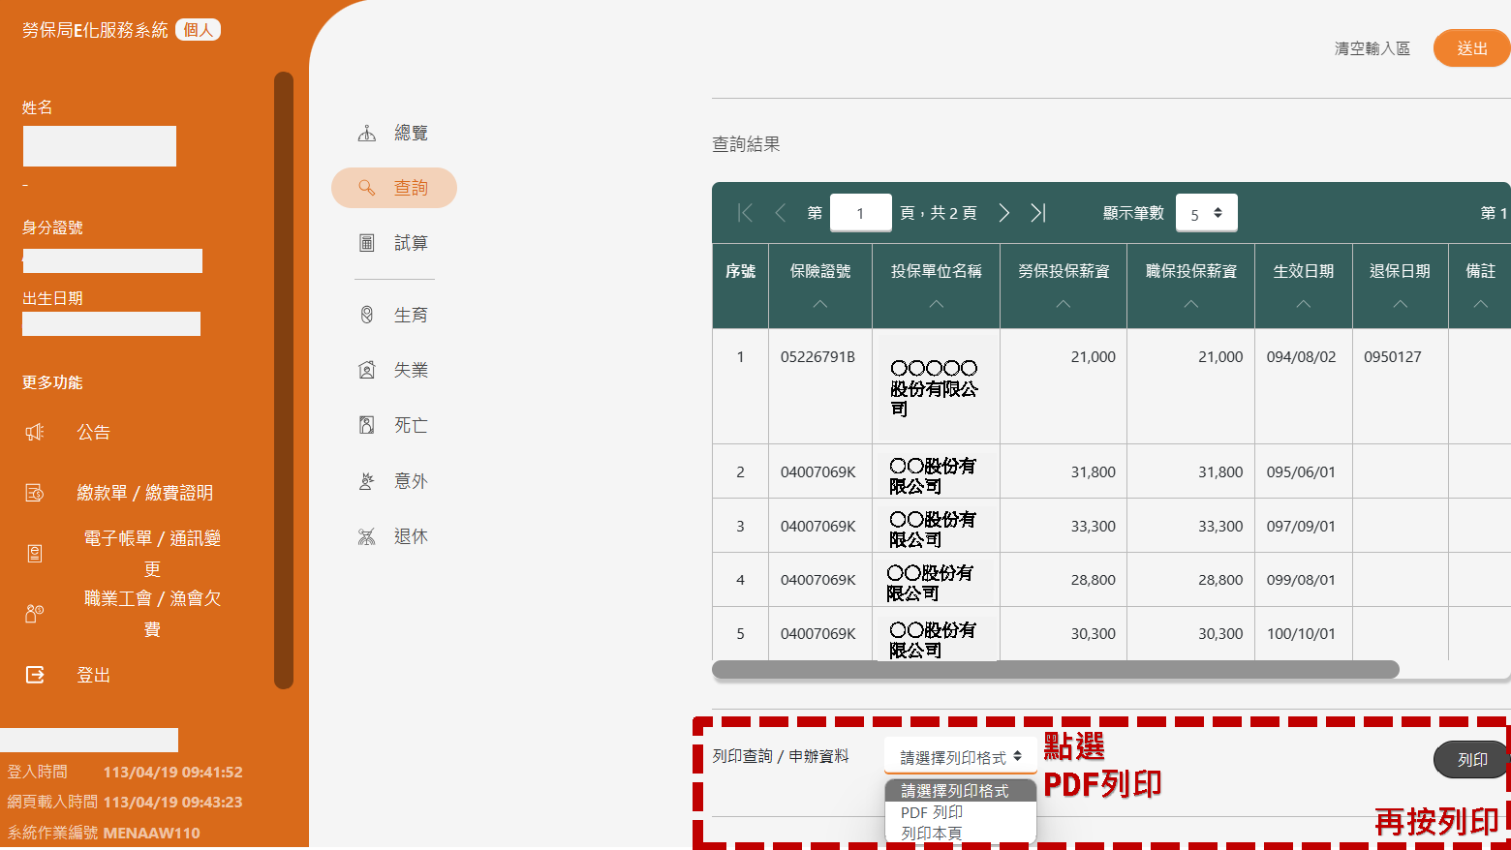Choose the PDF 列印 option

pos(960,812)
